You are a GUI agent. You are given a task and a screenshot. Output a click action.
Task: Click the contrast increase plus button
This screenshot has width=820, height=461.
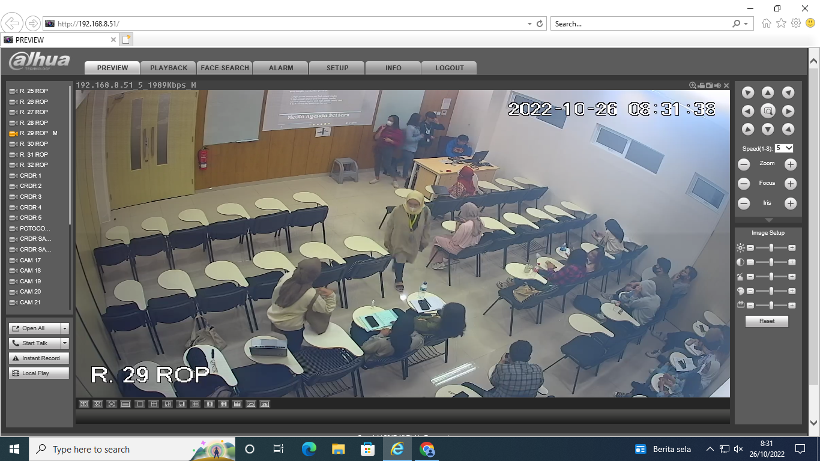pos(792,262)
